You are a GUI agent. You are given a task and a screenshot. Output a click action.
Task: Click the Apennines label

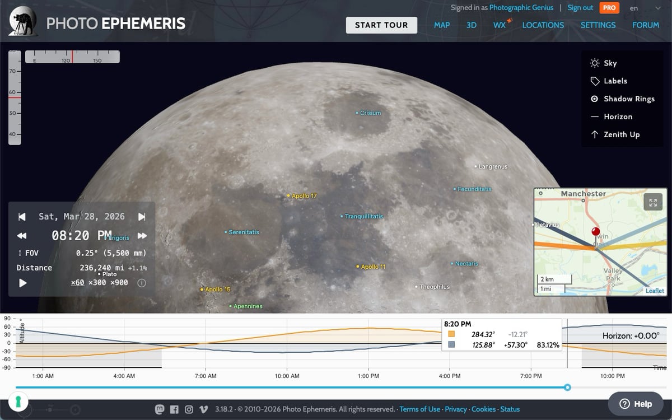(x=246, y=306)
